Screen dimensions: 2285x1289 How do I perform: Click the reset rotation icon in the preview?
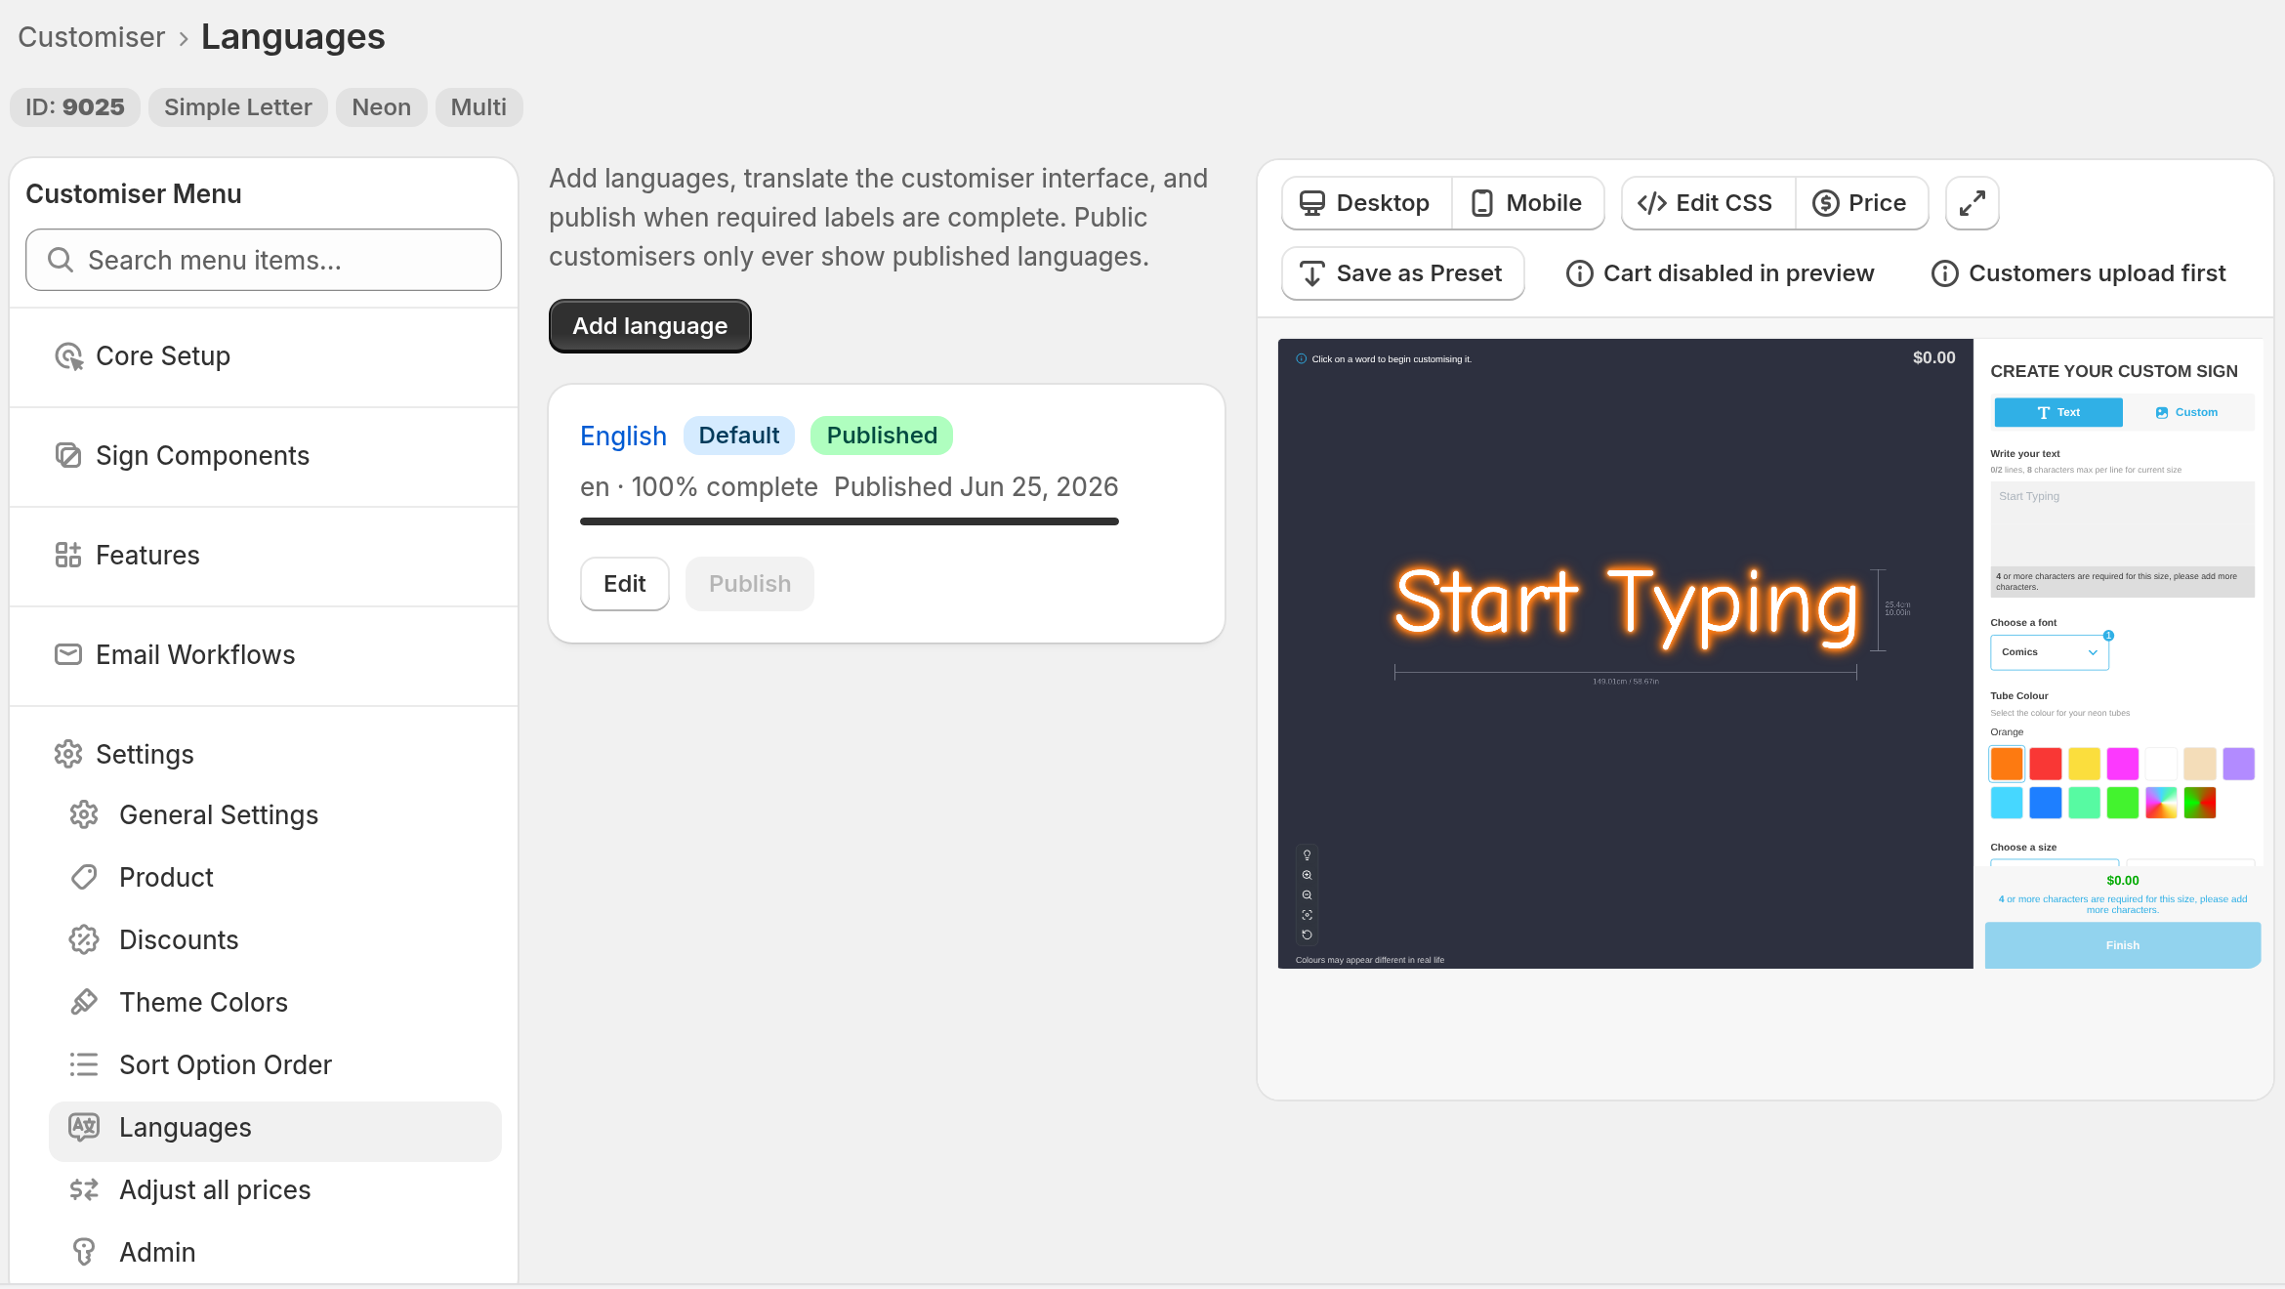pos(1307,936)
